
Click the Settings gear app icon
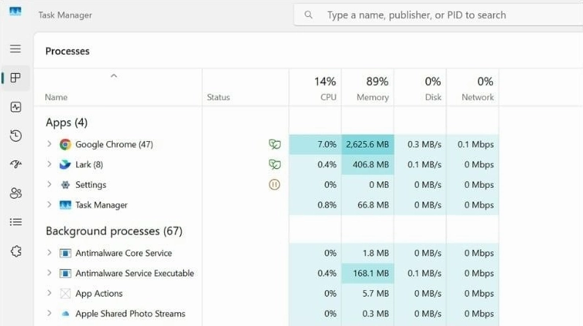pos(65,185)
